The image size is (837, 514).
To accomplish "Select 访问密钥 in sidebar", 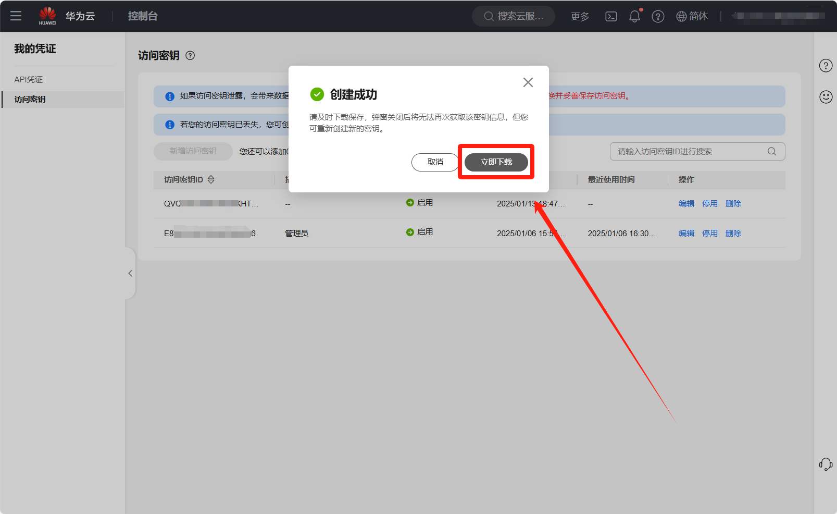I will click(x=30, y=100).
